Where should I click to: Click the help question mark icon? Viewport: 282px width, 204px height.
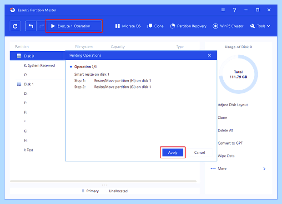point(234,10)
